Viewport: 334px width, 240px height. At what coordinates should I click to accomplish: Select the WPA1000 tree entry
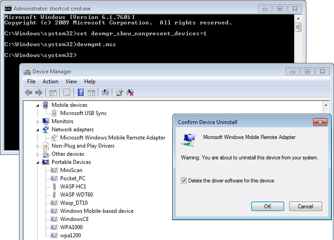click(x=72, y=227)
